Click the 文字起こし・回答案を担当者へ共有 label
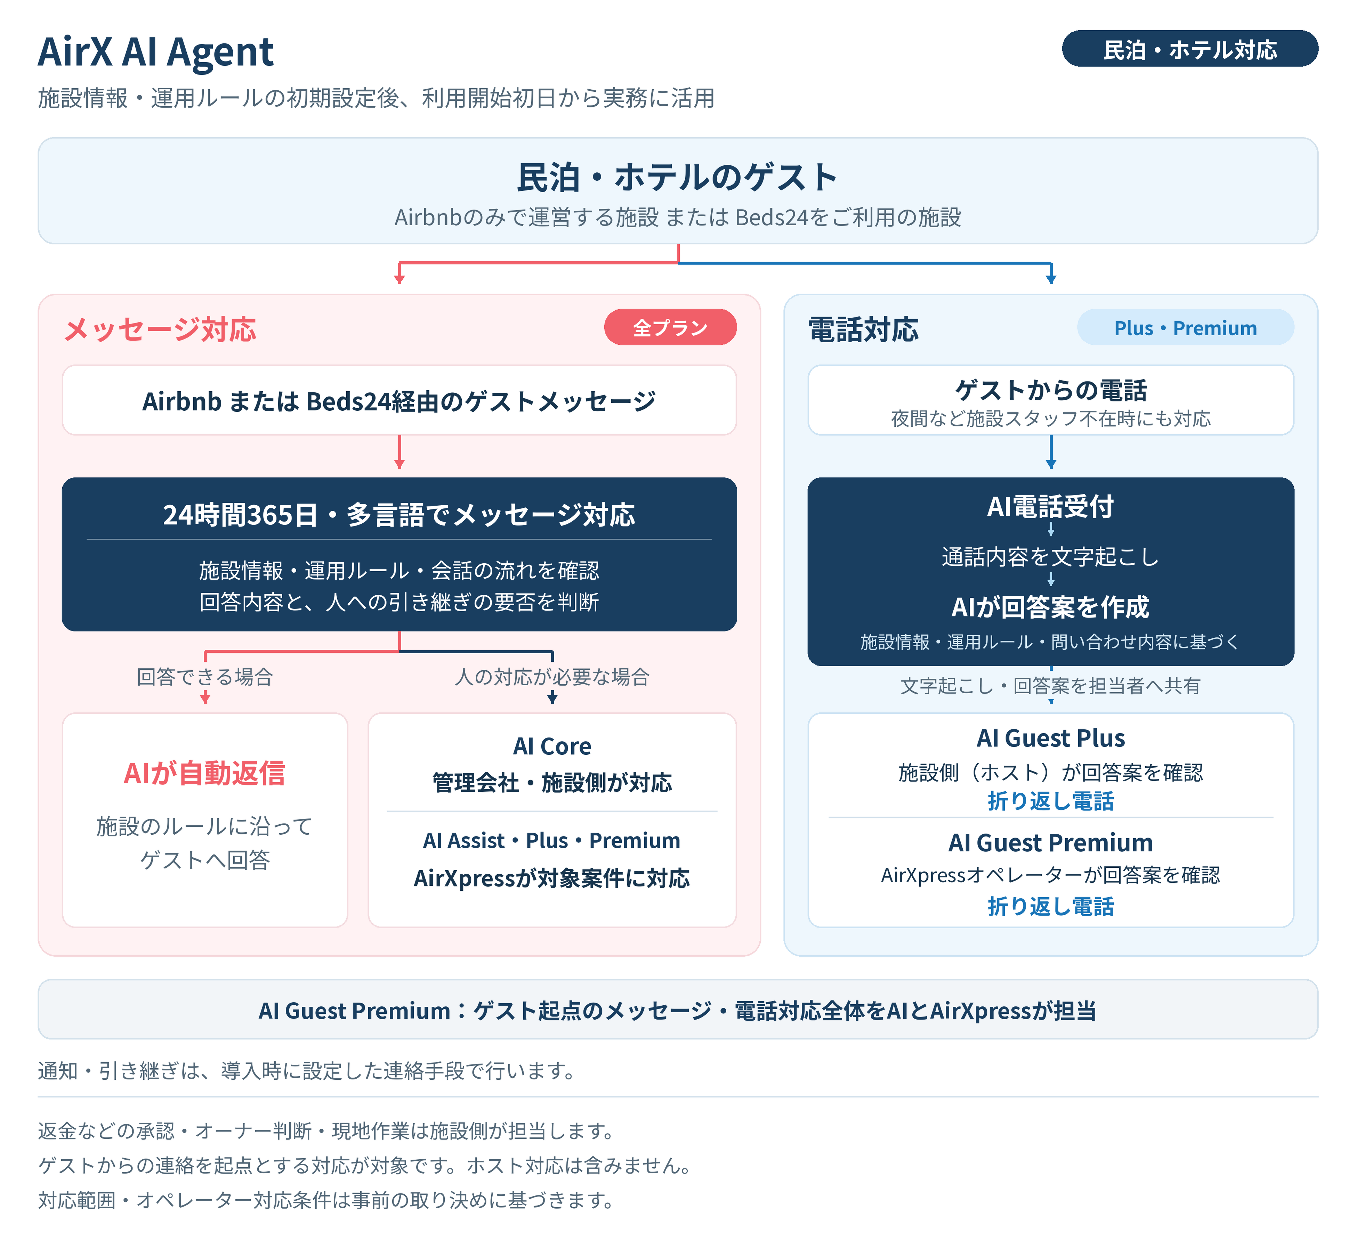 pos(1050,686)
